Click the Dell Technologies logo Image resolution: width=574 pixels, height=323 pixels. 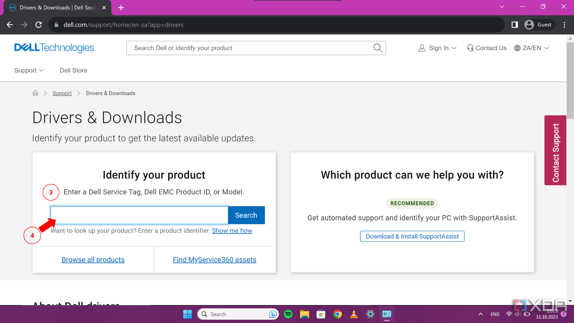tap(54, 48)
